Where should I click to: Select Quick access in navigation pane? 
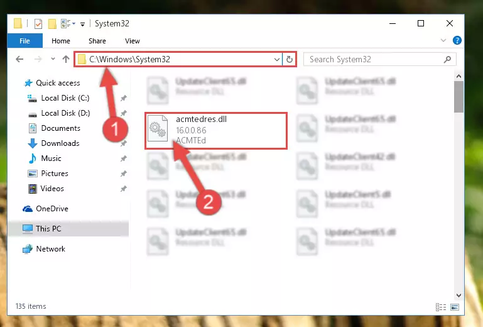(x=58, y=83)
